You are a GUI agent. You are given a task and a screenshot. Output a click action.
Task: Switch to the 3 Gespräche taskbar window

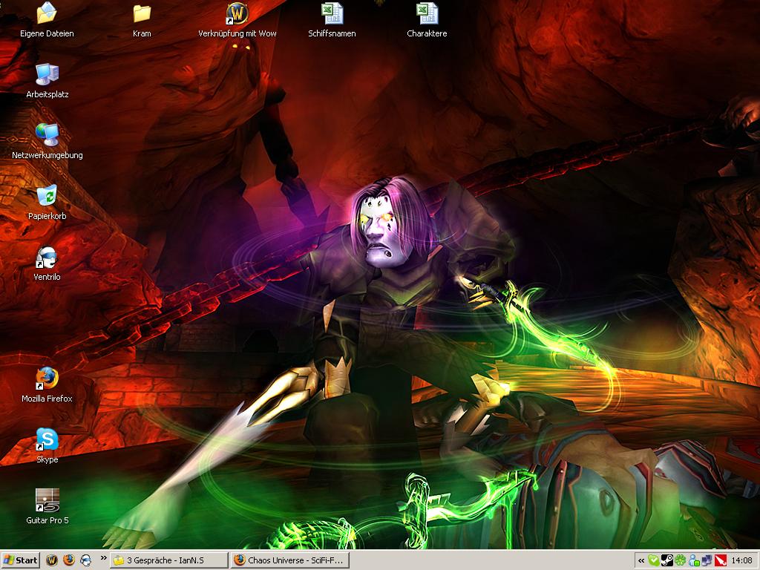[168, 560]
